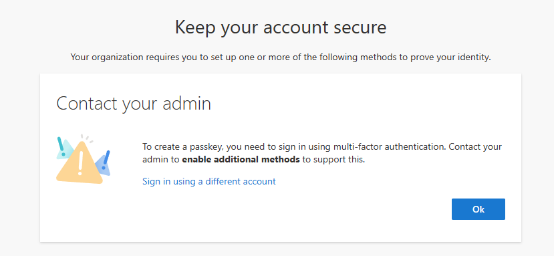Click the word Contact in the card heading
The image size is (554, 256).
(x=87, y=104)
